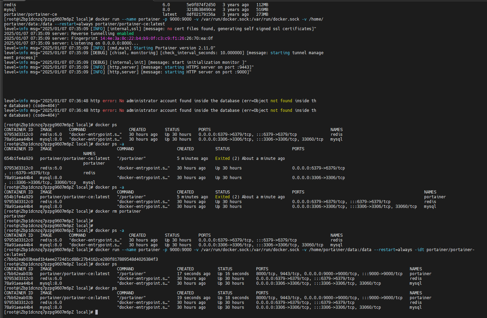The image size is (487, 318).
Task: Click the PORTS column header
Action: tap(262, 293)
